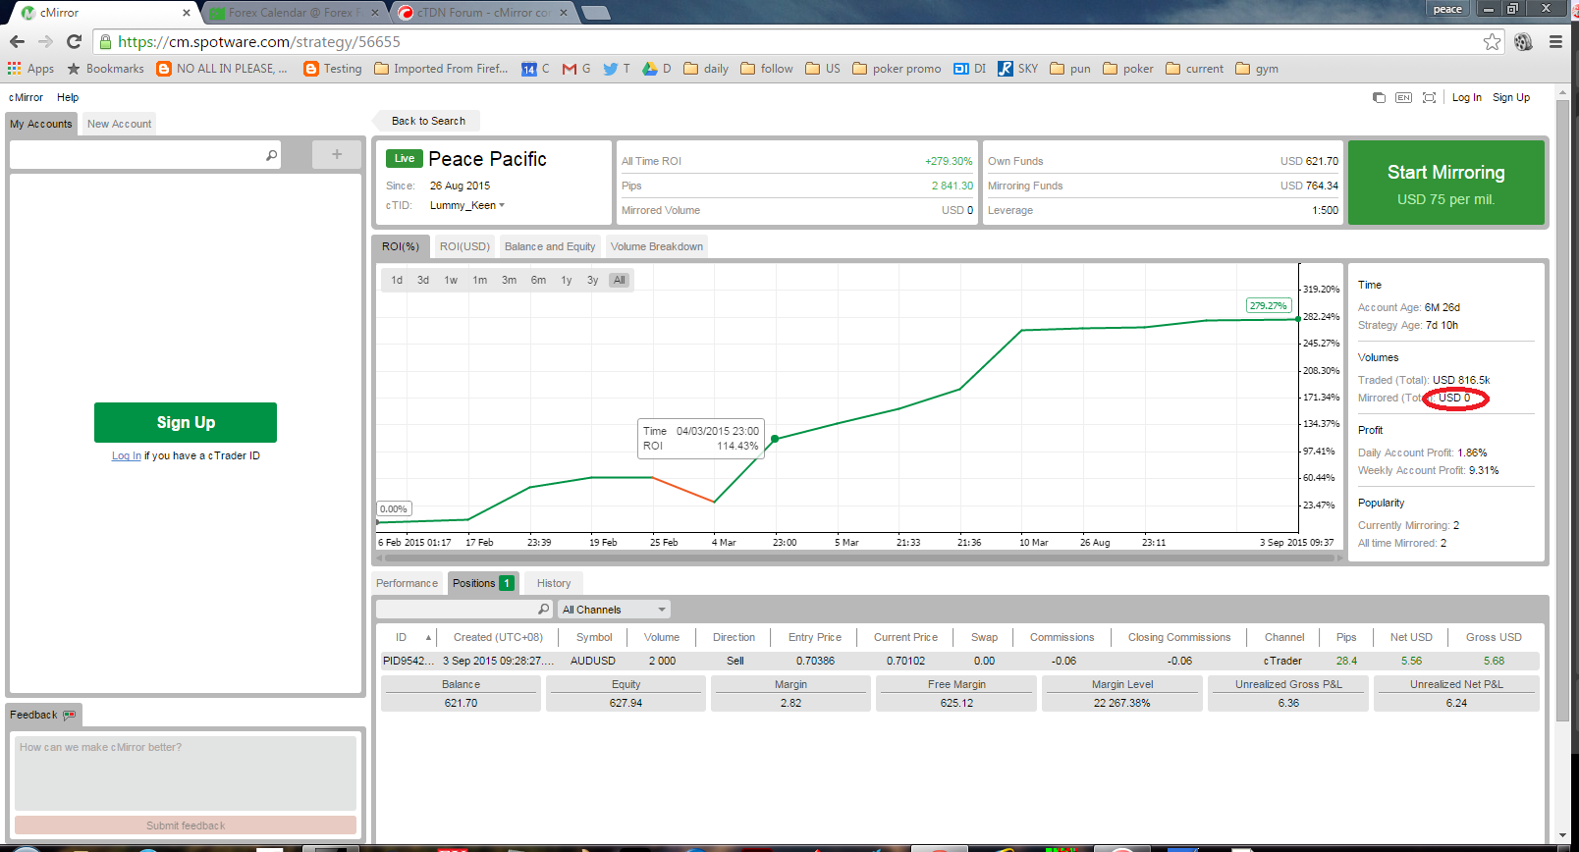Click Back to Search

tap(428, 121)
